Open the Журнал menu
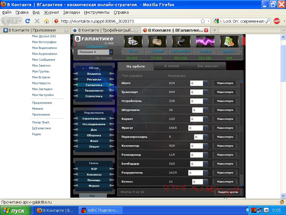Image resolution: width=286 pixels, height=215 pixels. pyautogui.click(x=51, y=12)
